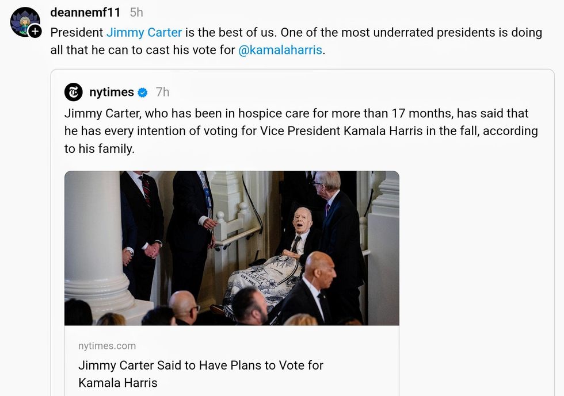Click the word "President" starting the post
The width and height of the screenshot is (564, 396).
pos(77,32)
